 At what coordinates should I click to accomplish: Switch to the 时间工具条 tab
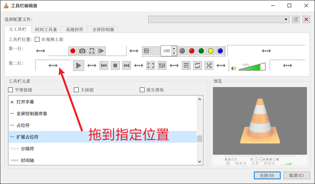[46, 30]
